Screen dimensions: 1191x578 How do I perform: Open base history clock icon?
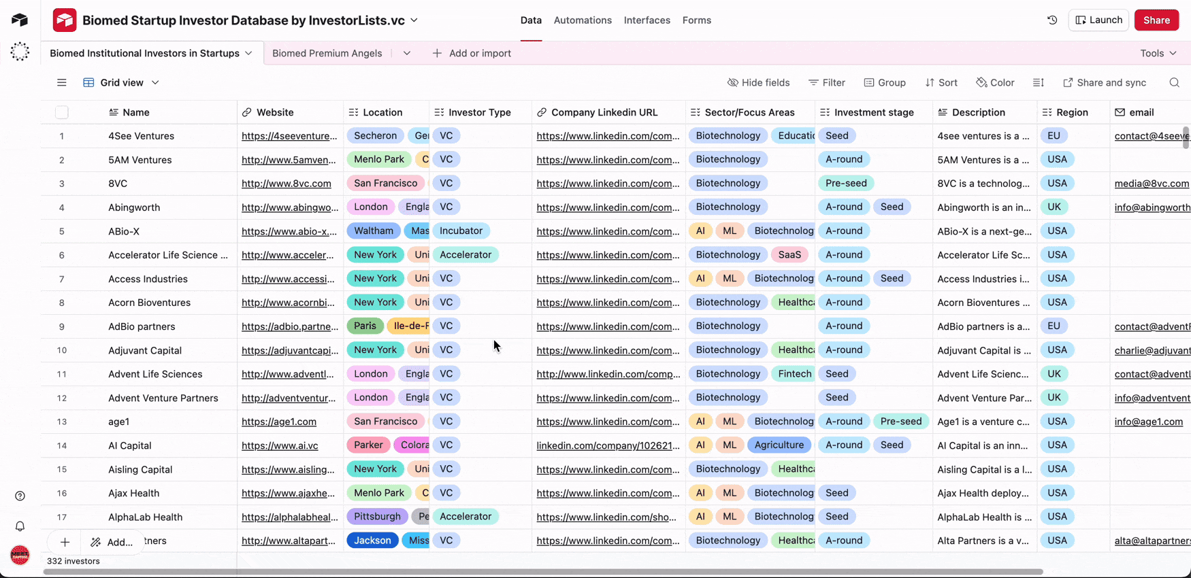click(x=1052, y=20)
